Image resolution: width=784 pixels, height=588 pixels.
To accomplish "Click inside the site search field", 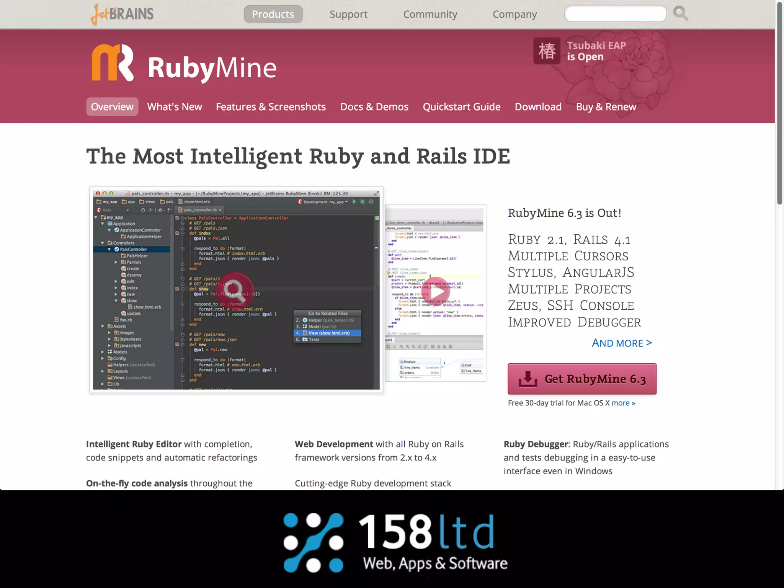I will [615, 14].
